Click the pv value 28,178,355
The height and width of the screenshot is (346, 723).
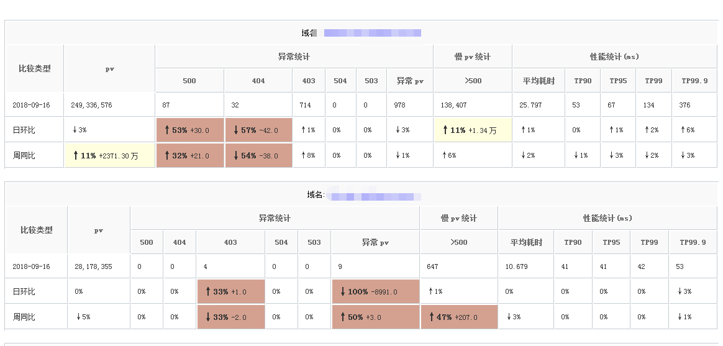point(94,266)
